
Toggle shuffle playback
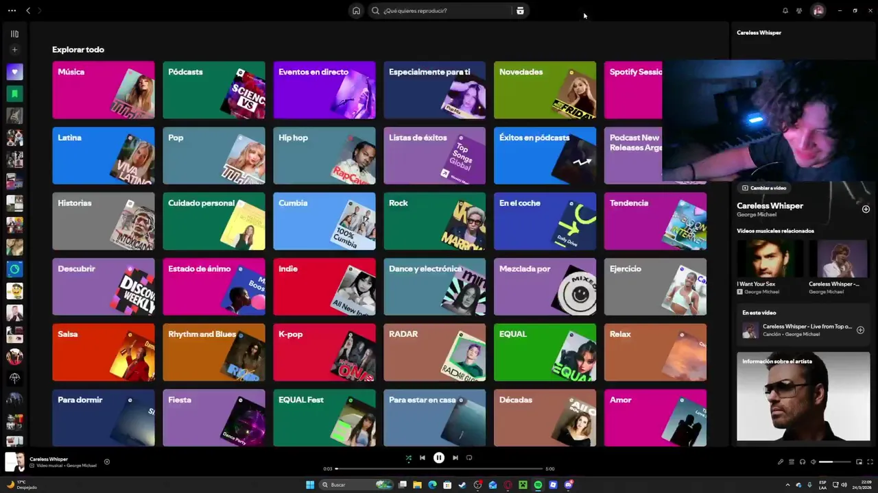pos(408,458)
